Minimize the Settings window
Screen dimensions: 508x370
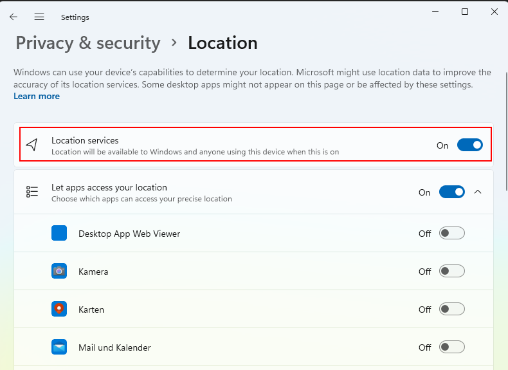[x=435, y=12]
